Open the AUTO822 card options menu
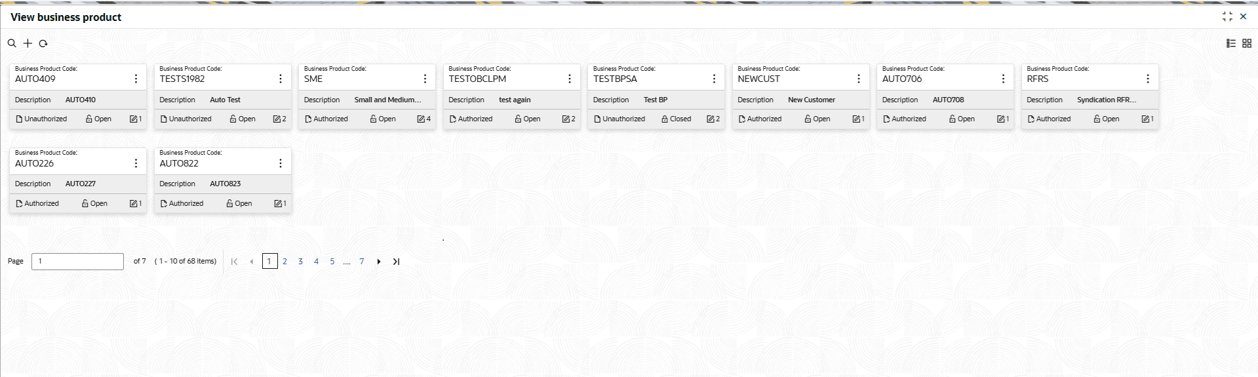 tap(281, 163)
